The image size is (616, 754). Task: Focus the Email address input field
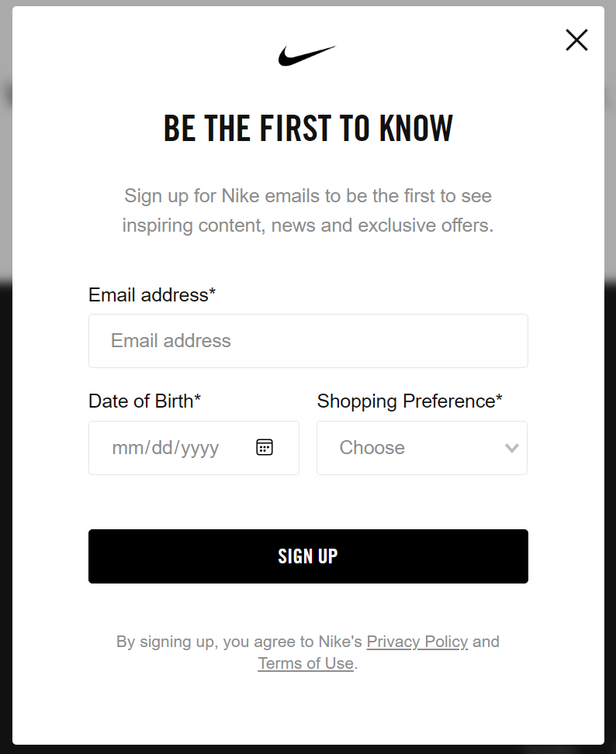coord(308,341)
